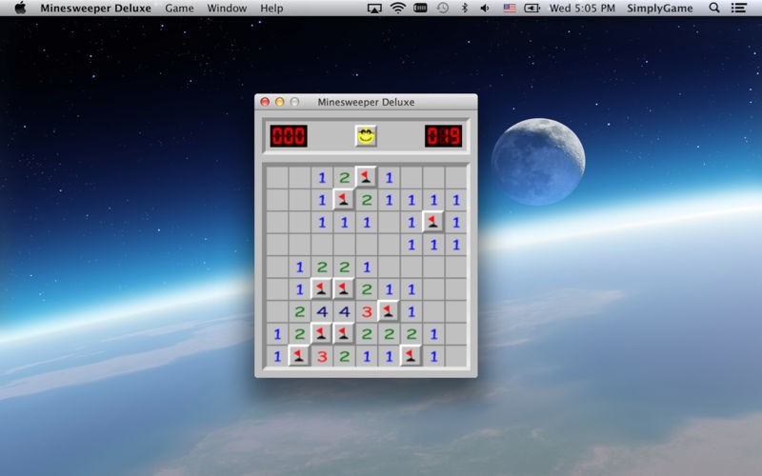This screenshot has width=762, height=476.
Task: Select the flag right of the seventh-row red 3
Action: pos(389,310)
